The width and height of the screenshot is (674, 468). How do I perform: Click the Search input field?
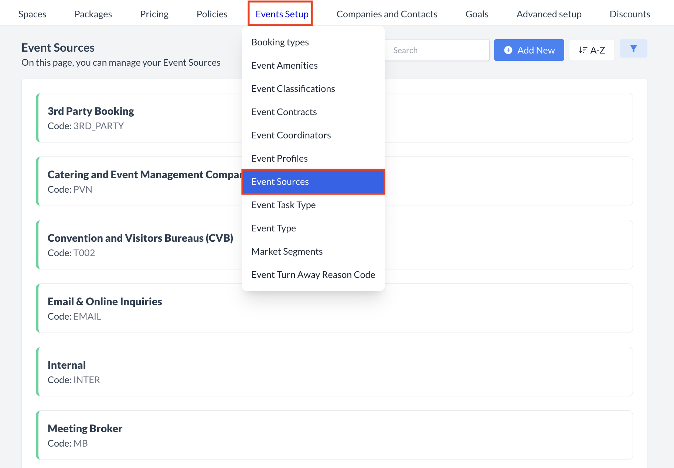[x=436, y=50]
